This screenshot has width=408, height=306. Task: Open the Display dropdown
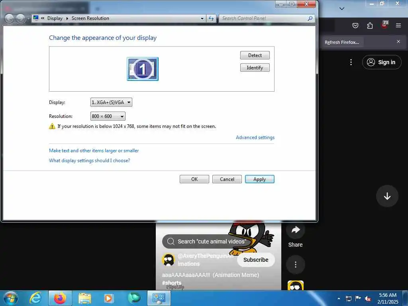[x=111, y=102]
